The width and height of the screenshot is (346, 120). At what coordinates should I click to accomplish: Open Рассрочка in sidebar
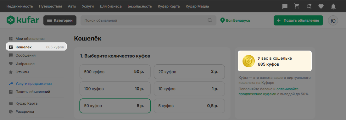point(25,112)
